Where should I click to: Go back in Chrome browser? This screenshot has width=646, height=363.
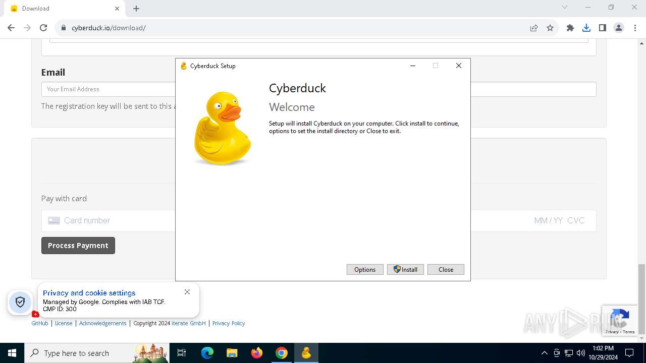click(11, 28)
